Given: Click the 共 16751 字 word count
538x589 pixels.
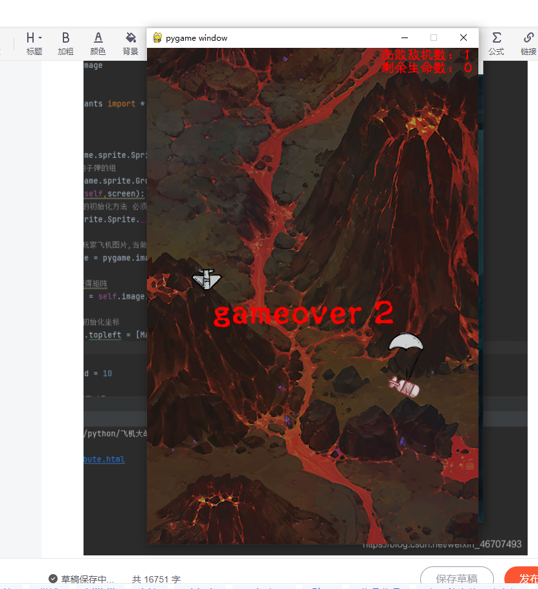Looking at the screenshot, I should click(156, 579).
